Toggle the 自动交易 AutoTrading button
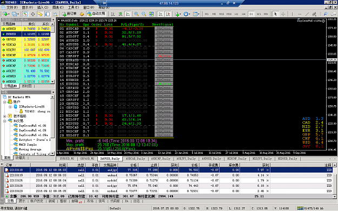338x211 pixels. (96, 14)
